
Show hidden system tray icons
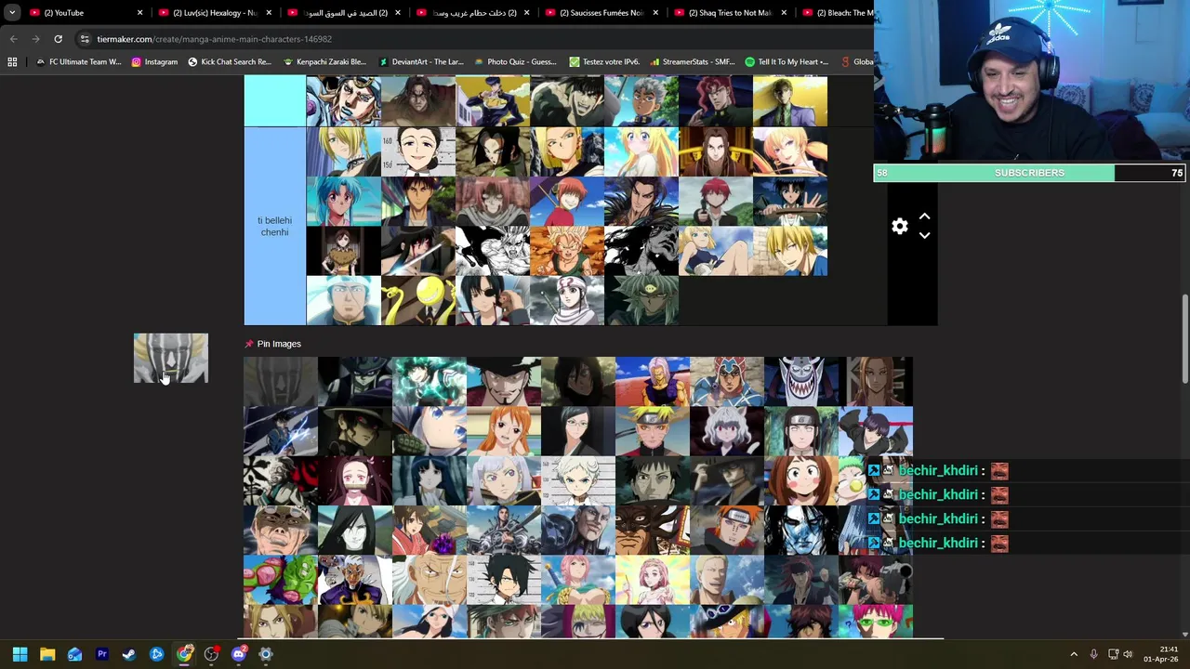coord(1074,654)
